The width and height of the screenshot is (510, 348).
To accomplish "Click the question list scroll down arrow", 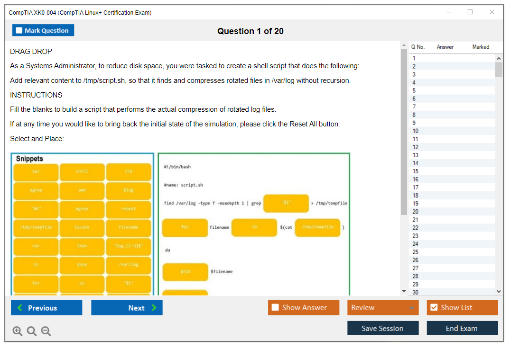I will (x=498, y=292).
